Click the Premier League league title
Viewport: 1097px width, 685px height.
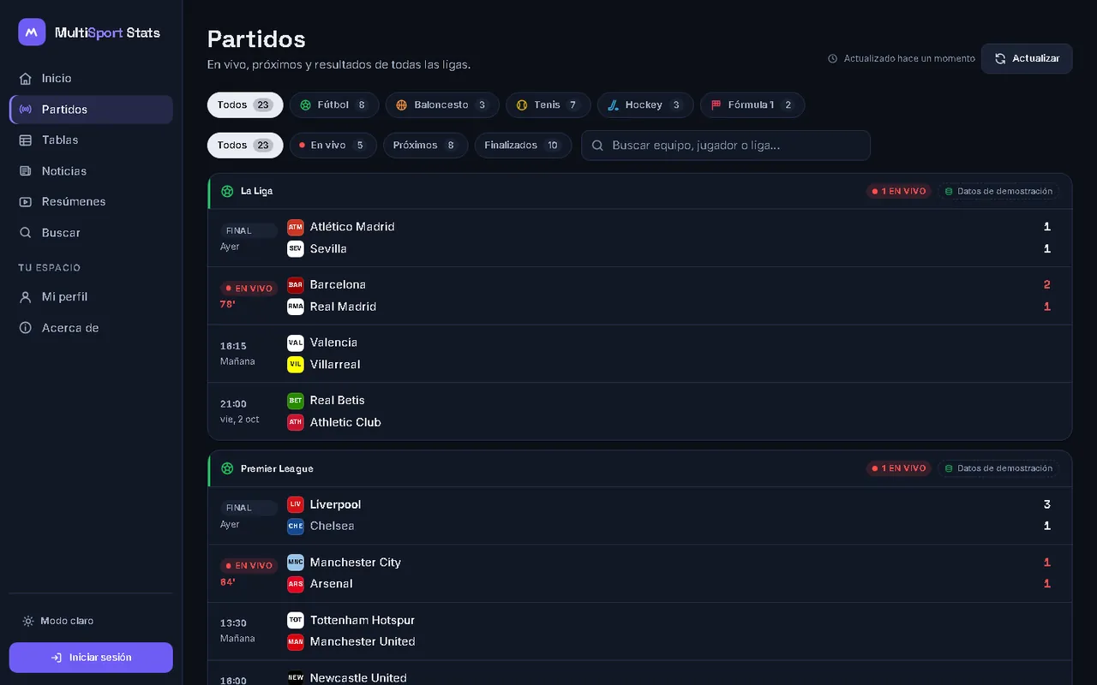tap(277, 468)
